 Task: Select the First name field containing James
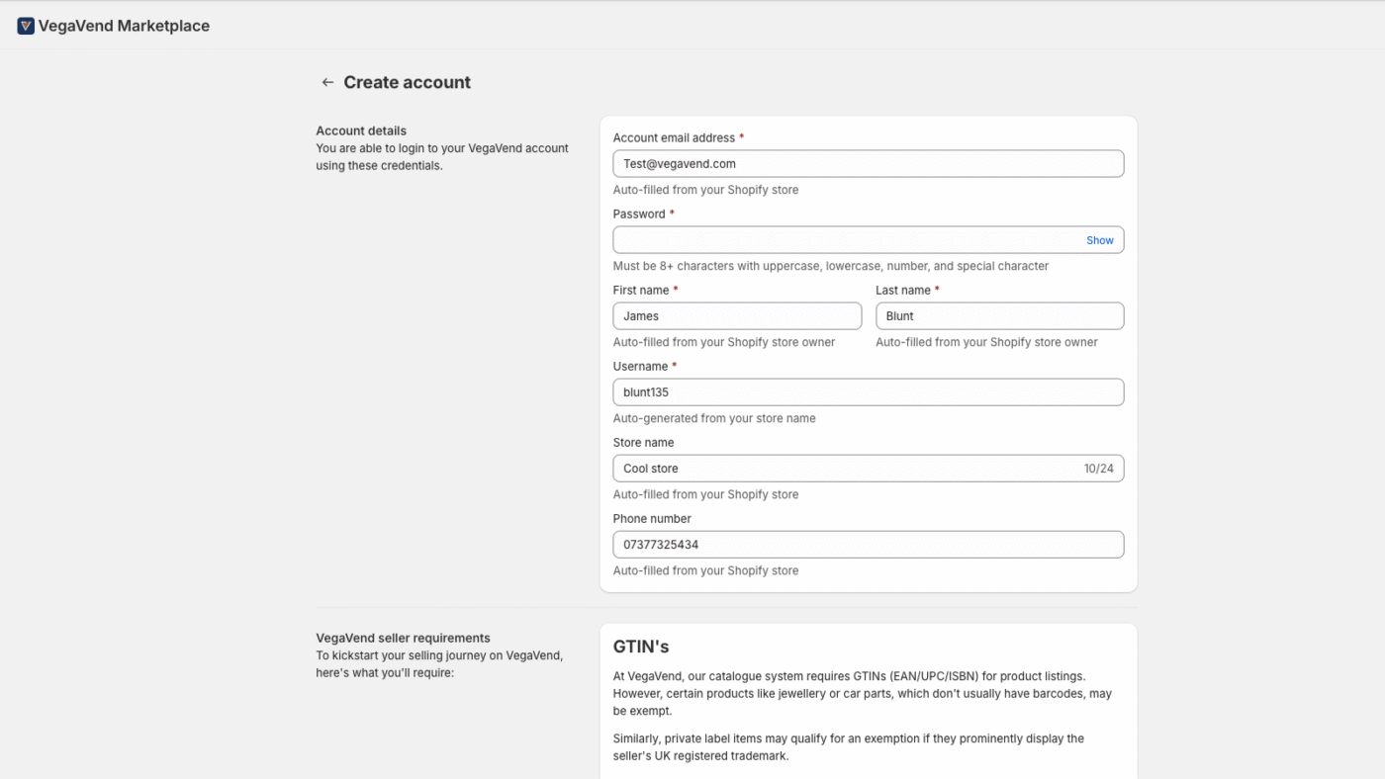(x=737, y=316)
